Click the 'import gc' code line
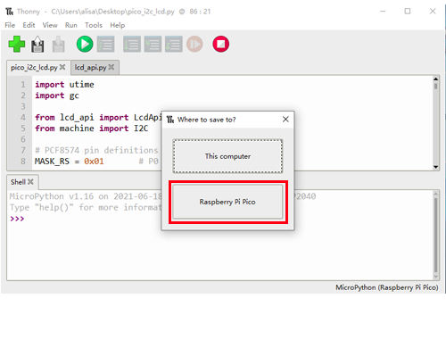446x357 pixels. pos(57,95)
